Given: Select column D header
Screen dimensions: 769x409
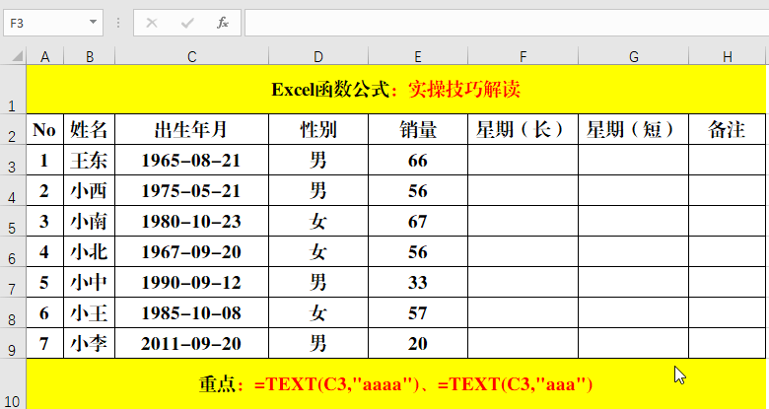Looking at the screenshot, I should 318,56.
